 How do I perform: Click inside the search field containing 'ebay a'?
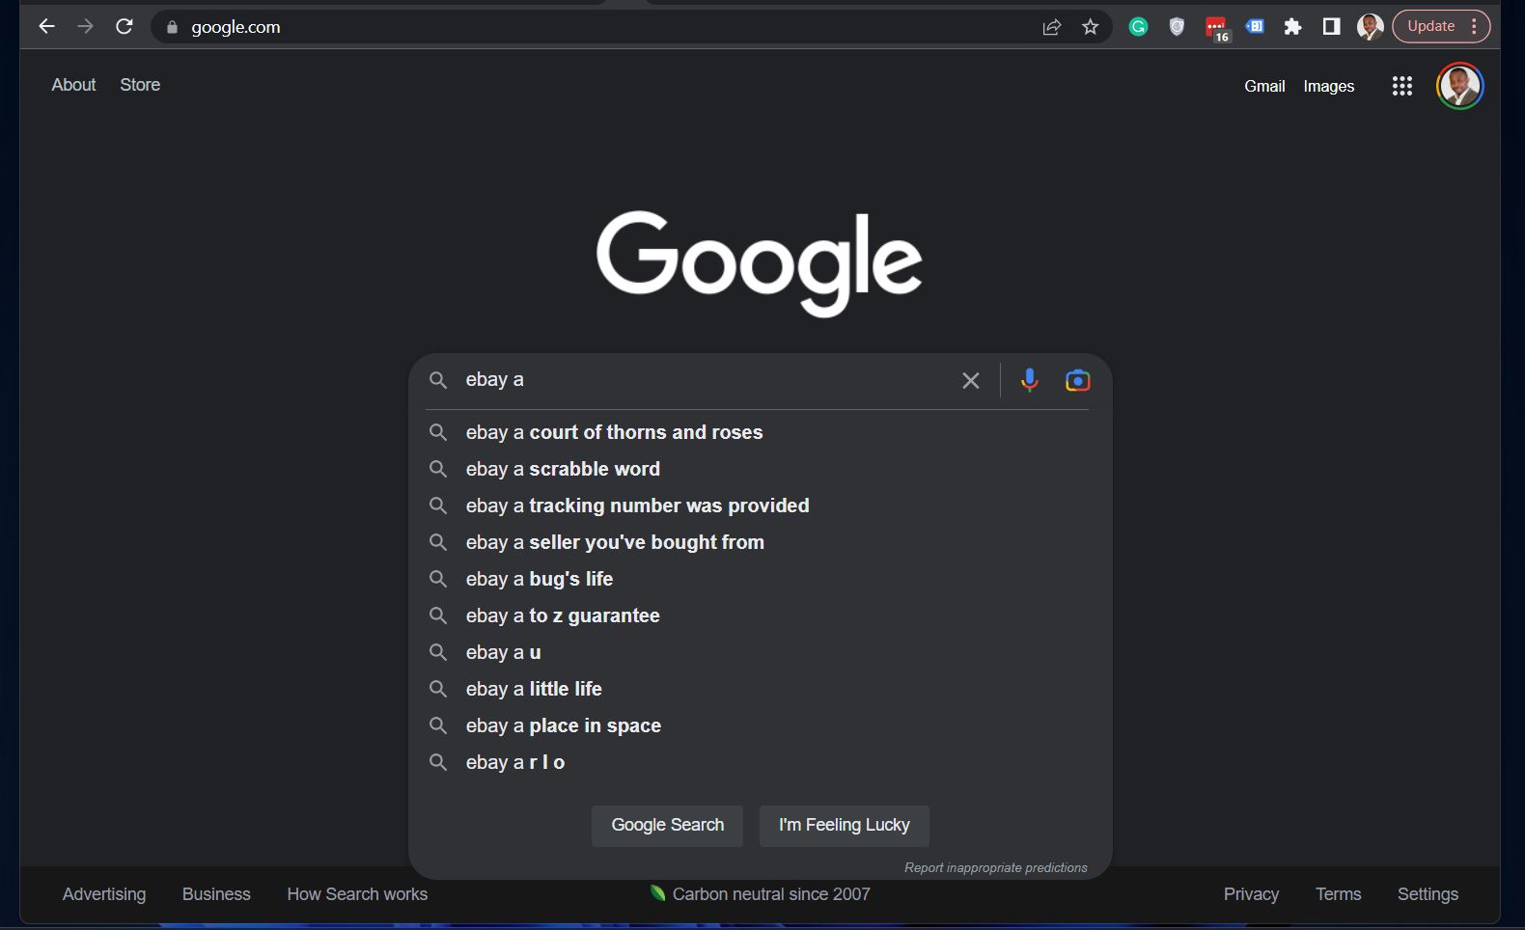(705, 380)
